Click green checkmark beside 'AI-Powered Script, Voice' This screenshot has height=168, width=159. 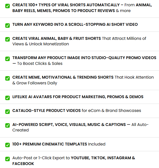click(x=7, y=125)
